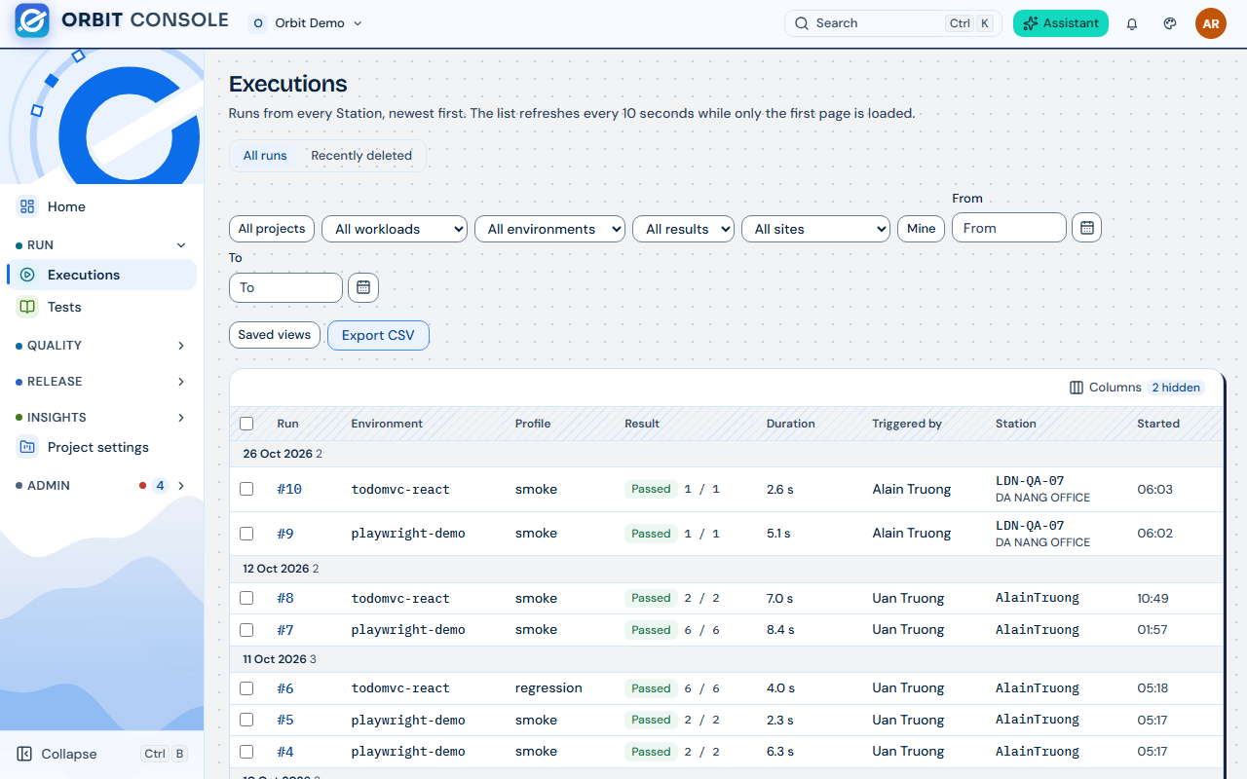Click the Home grid icon in the sidebar
The width and height of the screenshot is (1247, 779).
click(27, 206)
